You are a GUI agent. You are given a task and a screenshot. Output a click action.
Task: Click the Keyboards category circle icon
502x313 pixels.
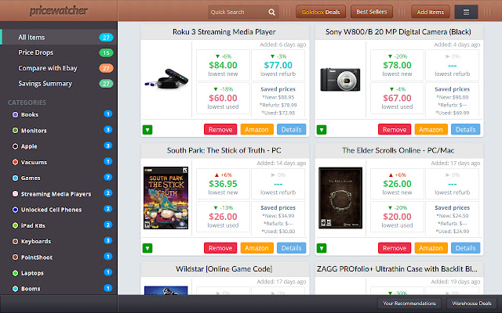15,241
